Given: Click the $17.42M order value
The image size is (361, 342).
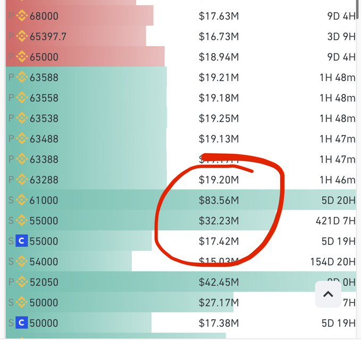Looking at the screenshot, I should [219, 241].
